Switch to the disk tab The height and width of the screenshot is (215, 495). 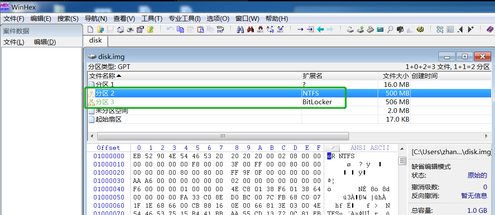tap(95, 41)
